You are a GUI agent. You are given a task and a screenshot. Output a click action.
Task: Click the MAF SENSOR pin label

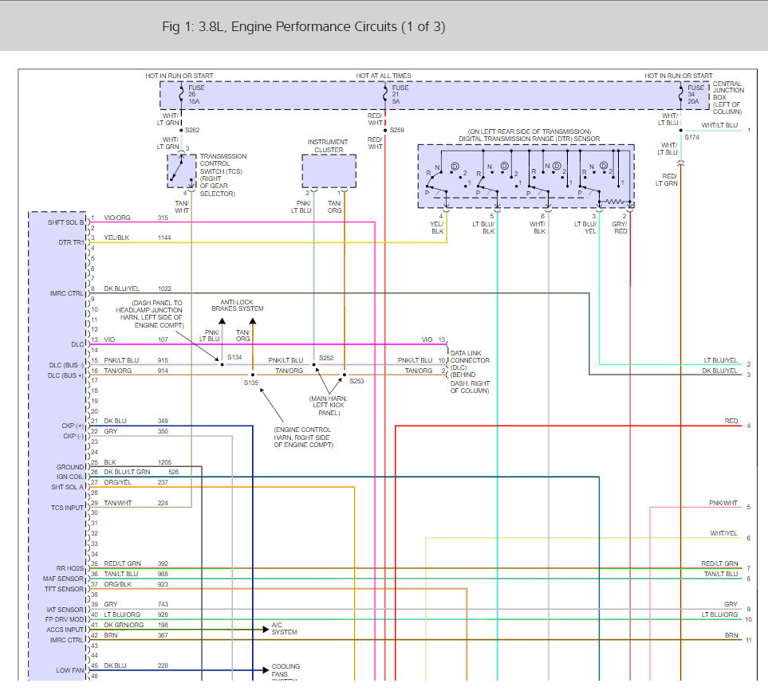pos(64,578)
